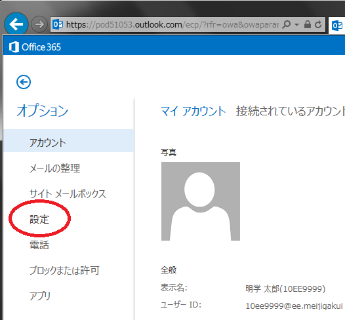Screen dimensions: 345x320
Task: Click the circled back arrow above オプション
Action: coord(24,82)
